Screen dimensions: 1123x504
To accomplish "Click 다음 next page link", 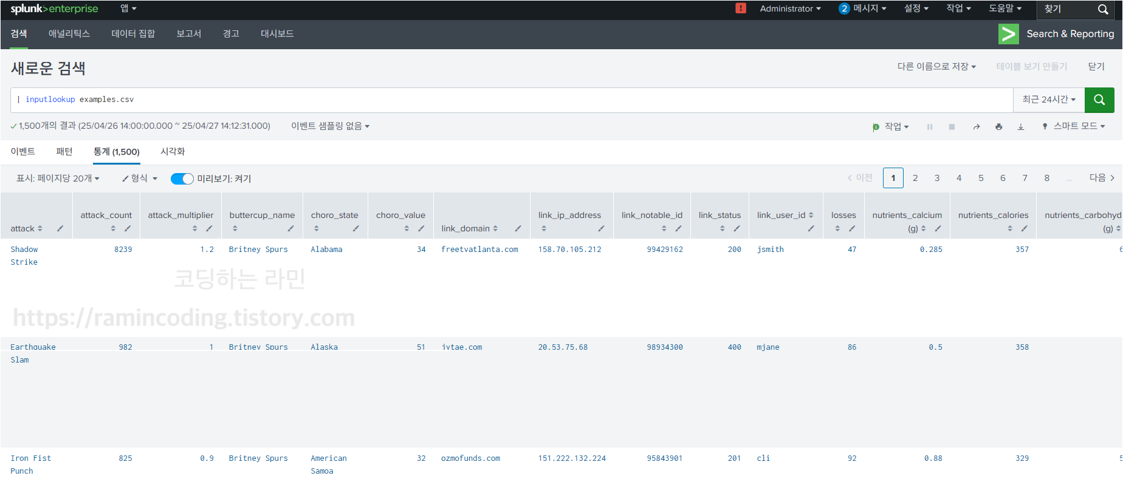I will point(1102,178).
